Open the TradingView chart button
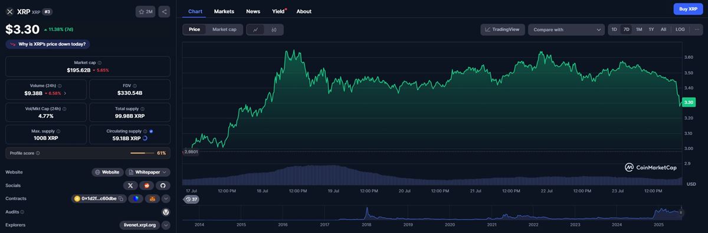 503,29
